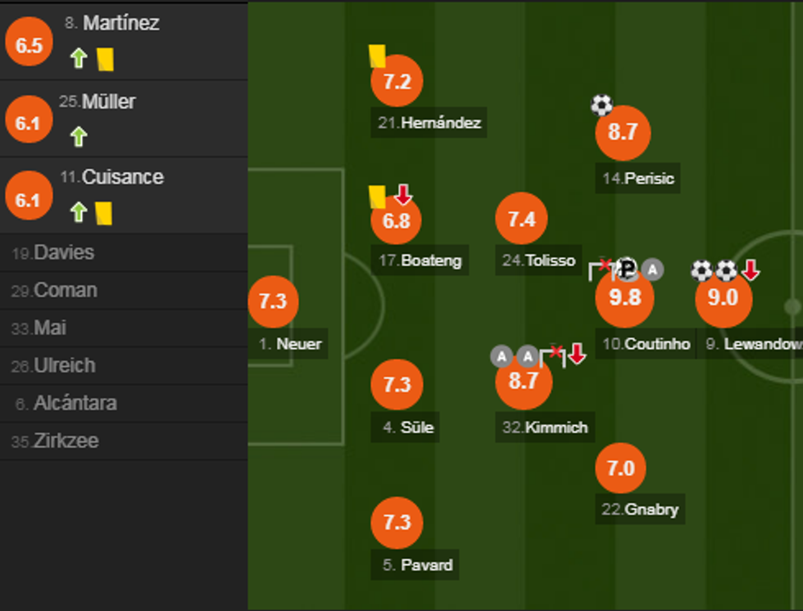This screenshot has height=611, width=803.
Task: Choose Zirkzee in the bench list
Action: [x=66, y=441]
